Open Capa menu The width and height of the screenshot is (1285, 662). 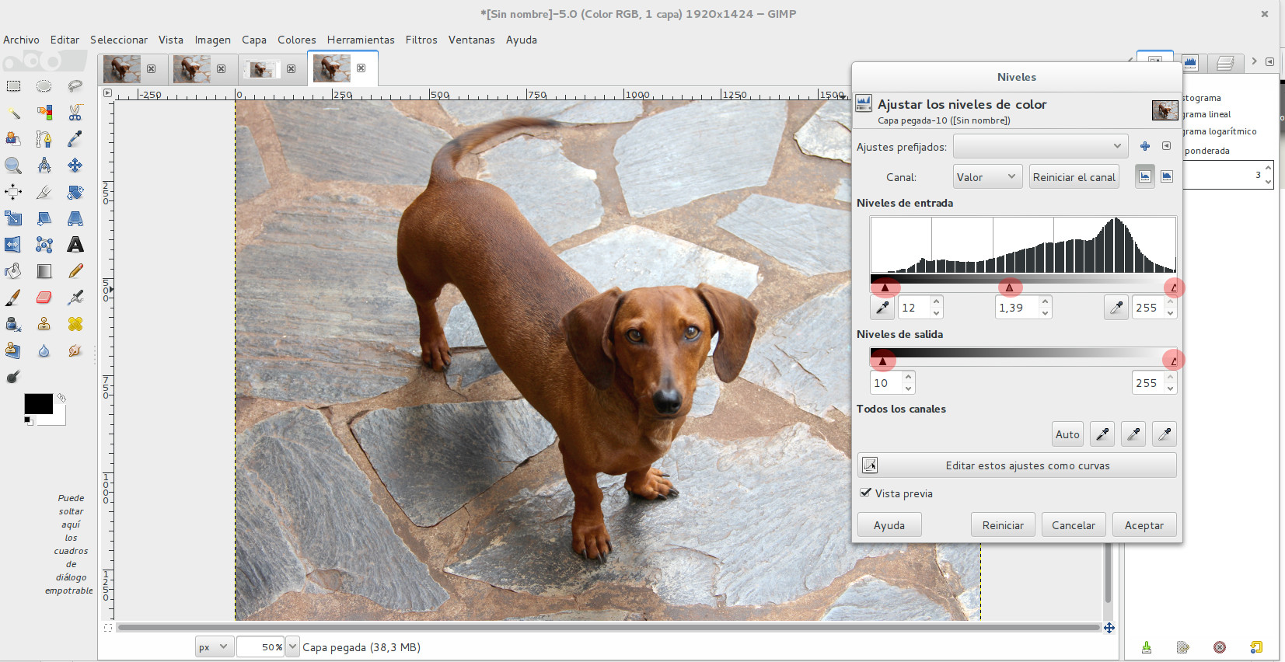coord(254,40)
